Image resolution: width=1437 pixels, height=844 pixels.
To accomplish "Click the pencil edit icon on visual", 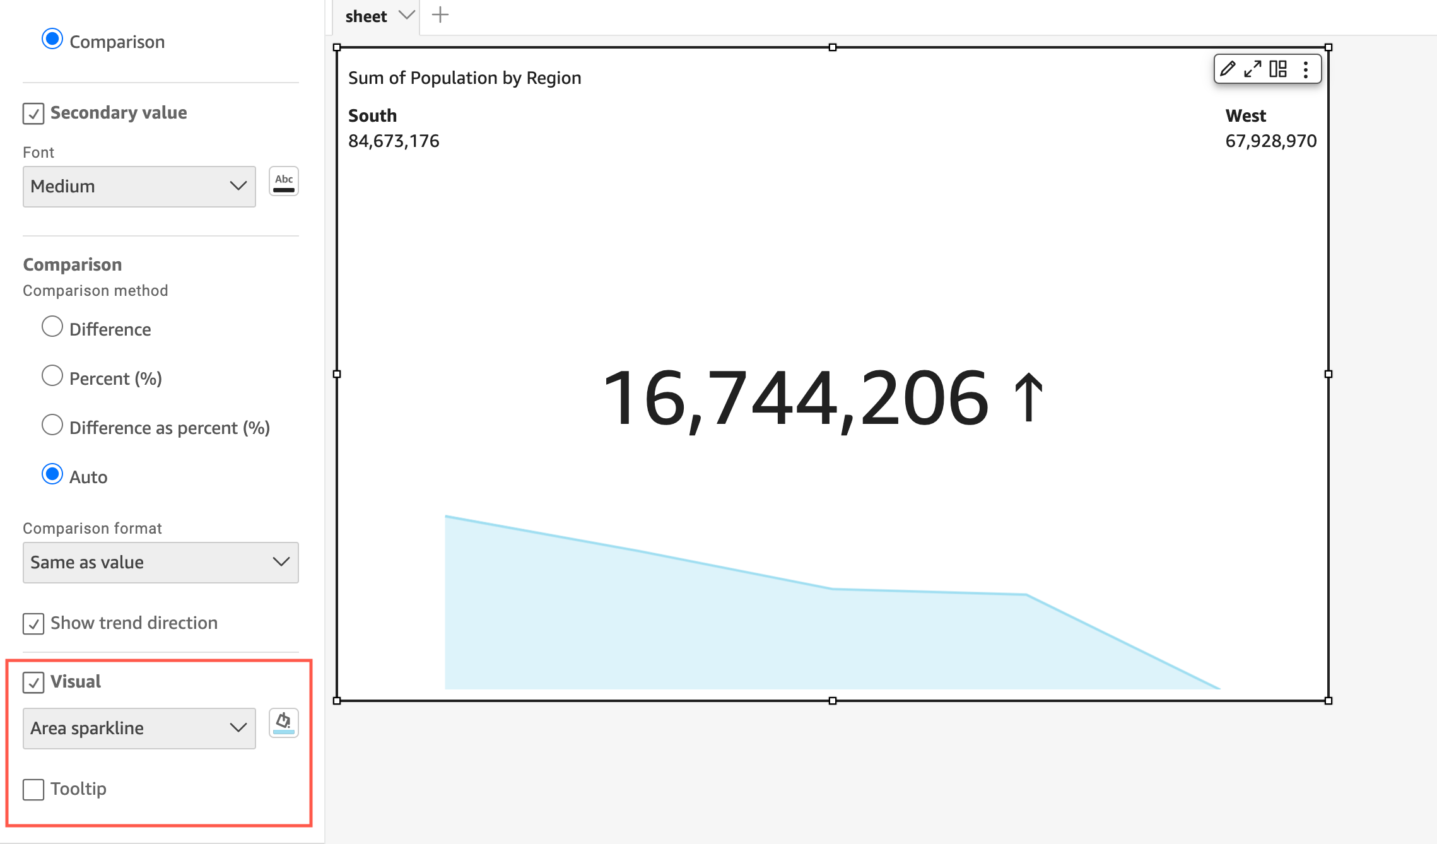I will pos(1228,69).
